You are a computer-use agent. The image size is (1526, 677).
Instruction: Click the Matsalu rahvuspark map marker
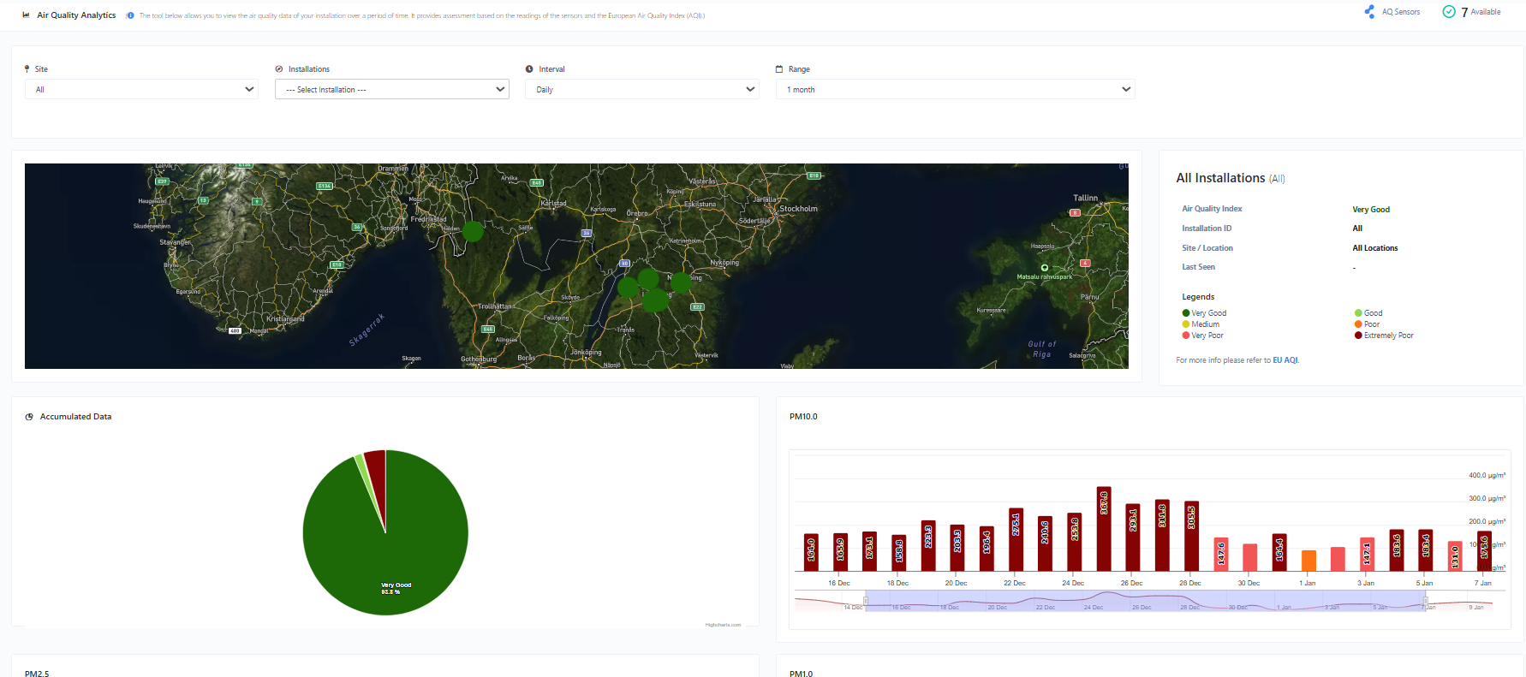tap(1044, 268)
